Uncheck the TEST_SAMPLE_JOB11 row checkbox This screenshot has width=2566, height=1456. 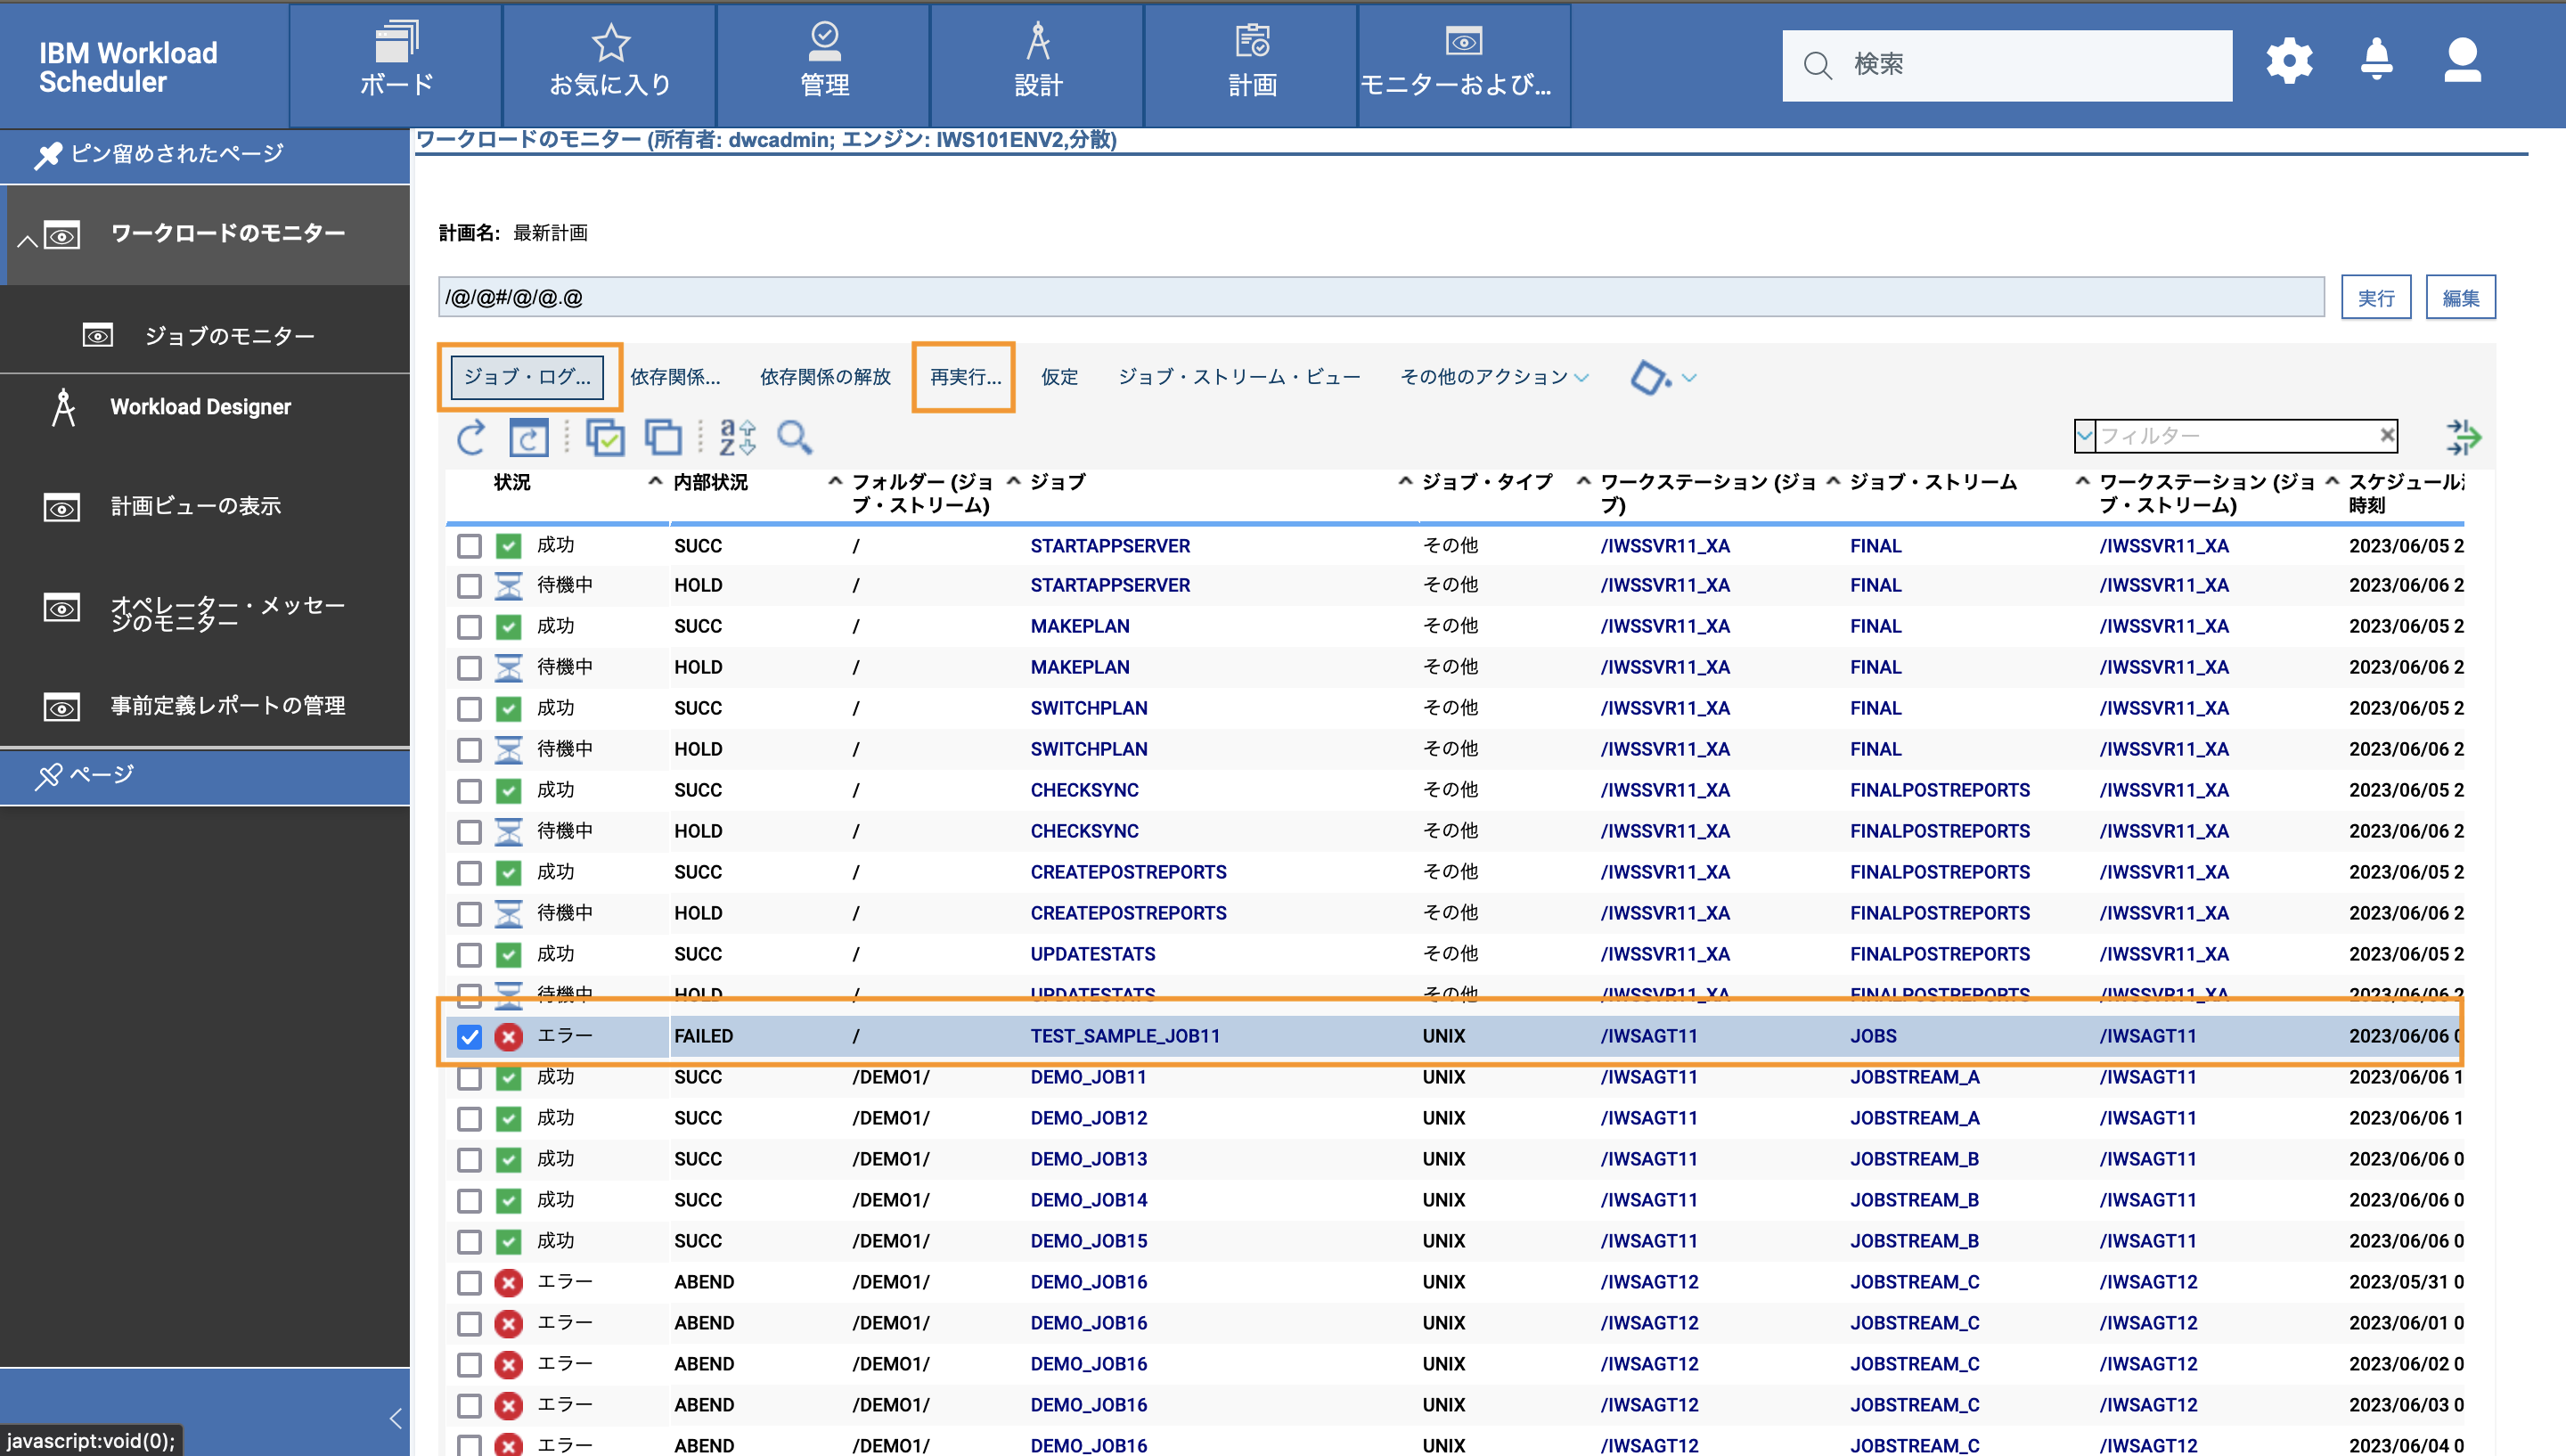[469, 1037]
